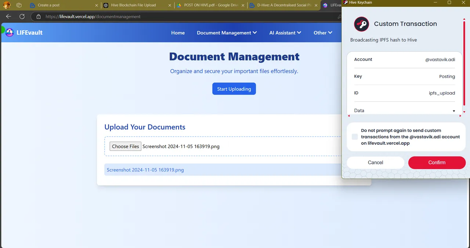This screenshot has width=470, height=248.
Task: Click the 'Account' label in Keychain popup
Action: click(x=363, y=59)
